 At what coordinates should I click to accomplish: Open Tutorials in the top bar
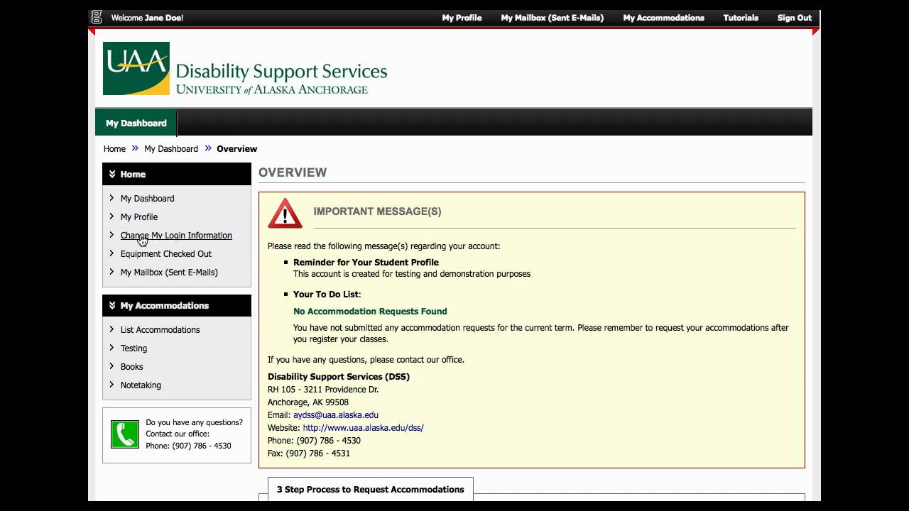(x=741, y=18)
